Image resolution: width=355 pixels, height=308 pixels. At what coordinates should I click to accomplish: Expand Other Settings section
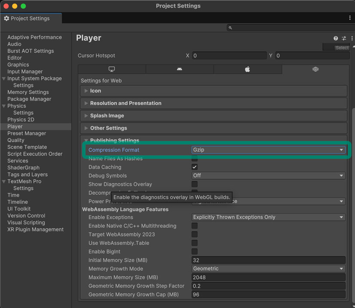[x=213, y=128]
